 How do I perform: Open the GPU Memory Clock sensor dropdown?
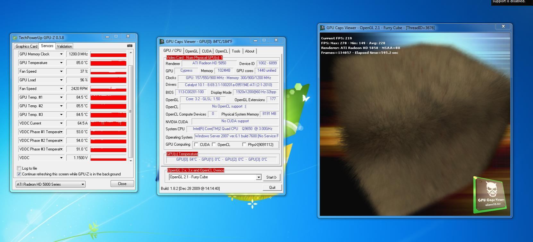coord(61,54)
